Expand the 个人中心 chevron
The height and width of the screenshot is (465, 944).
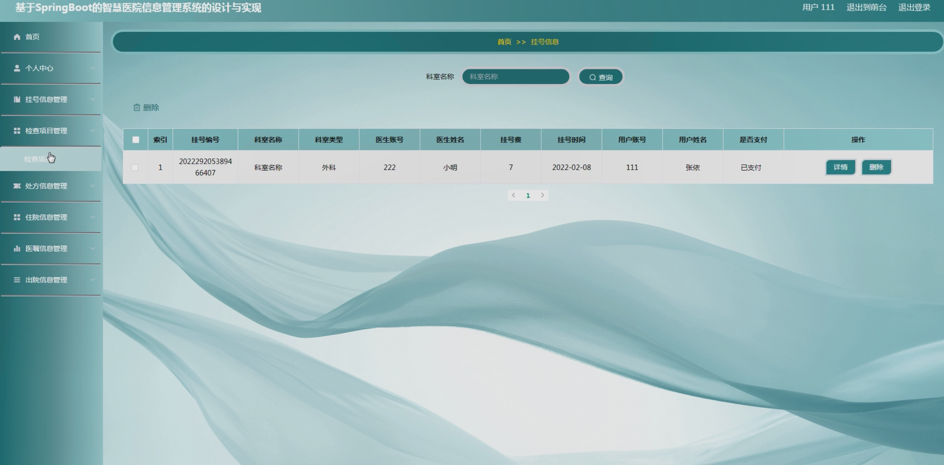(x=93, y=68)
